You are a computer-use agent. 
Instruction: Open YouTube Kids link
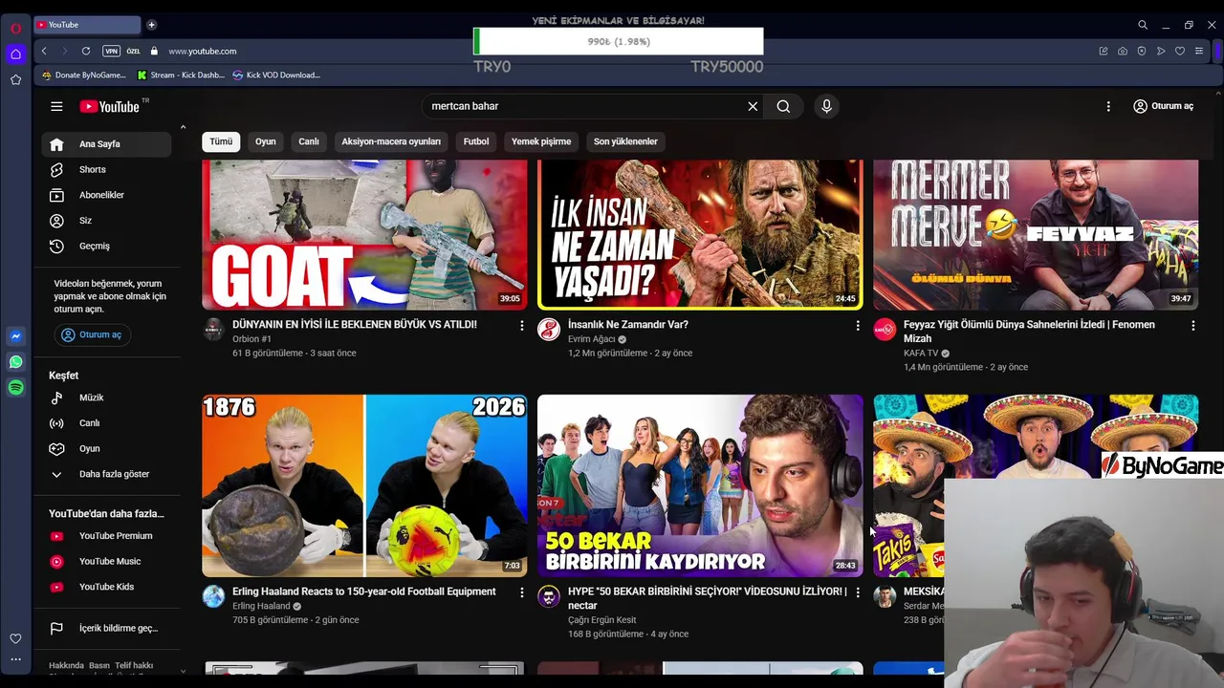point(106,587)
